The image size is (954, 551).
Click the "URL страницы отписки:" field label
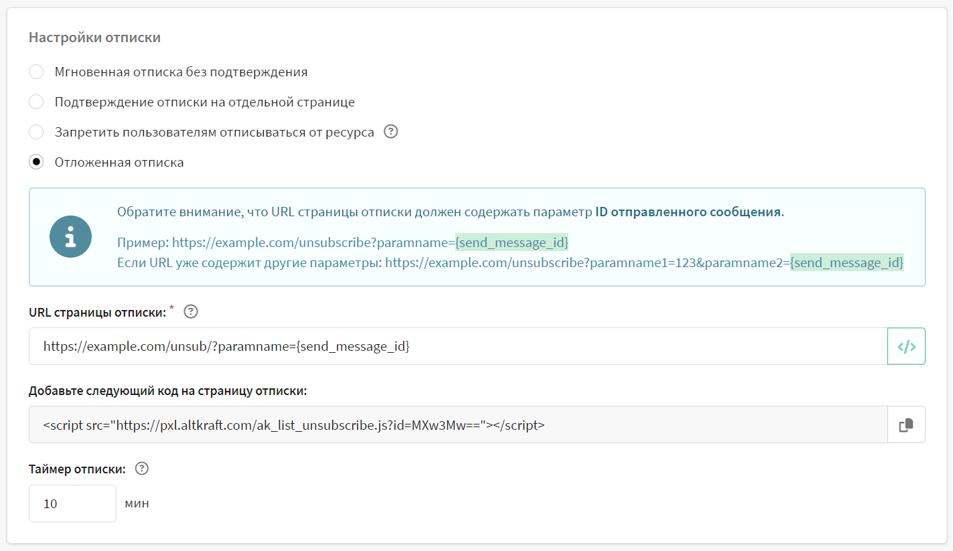pyautogui.click(x=97, y=312)
